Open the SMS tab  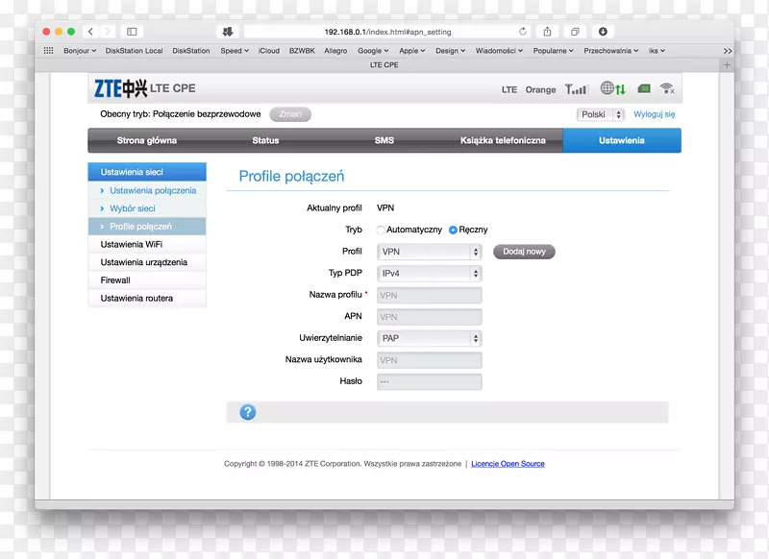(384, 140)
